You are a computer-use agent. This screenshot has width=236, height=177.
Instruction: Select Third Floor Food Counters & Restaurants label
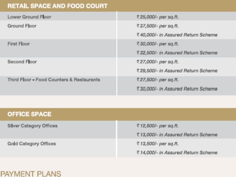54,80
